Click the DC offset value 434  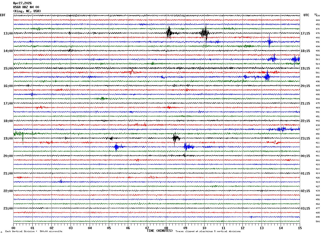318,16
